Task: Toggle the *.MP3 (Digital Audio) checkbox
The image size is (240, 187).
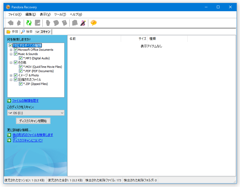Action: 21,58
